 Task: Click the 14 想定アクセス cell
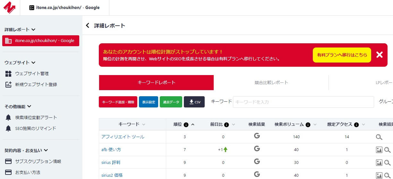tap(347, 137)
